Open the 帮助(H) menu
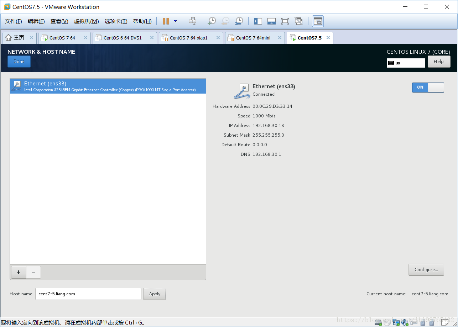This screenshot has width=458, height=327. pyautogui.click(x=142, y=21)
